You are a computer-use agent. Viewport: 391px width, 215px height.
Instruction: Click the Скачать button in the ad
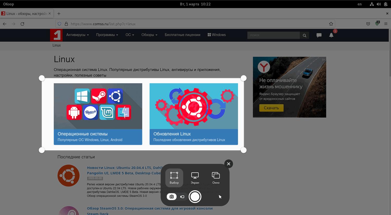click(271, 108)
